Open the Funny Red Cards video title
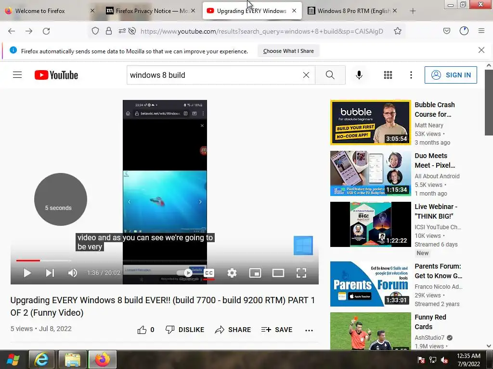Image resolution: width=493 pixels, height=369 pixels. click(430, 322)
